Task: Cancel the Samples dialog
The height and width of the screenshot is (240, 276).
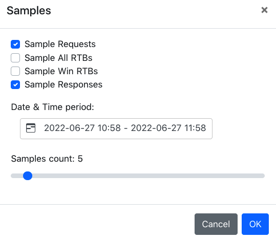Action: tap(216, 224)
